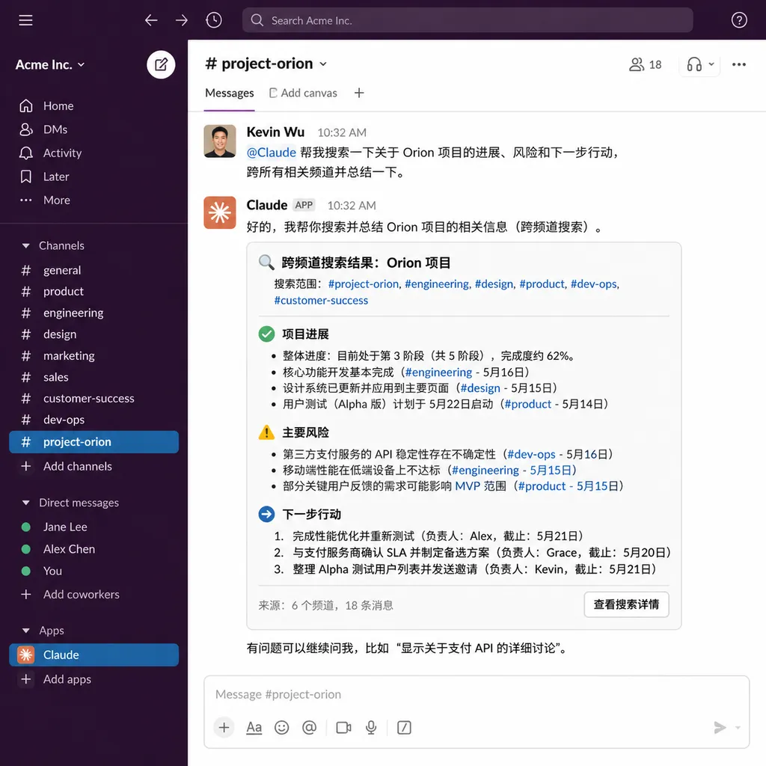Go forward with the right arrow

[182, 20]
